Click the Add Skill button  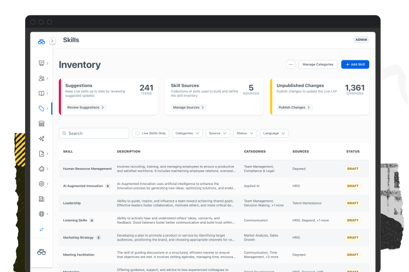point(355,64)
